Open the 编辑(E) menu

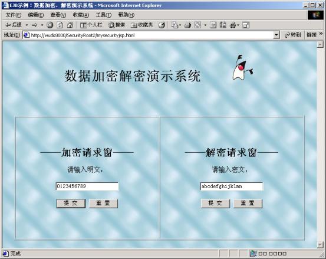point(36,15)
